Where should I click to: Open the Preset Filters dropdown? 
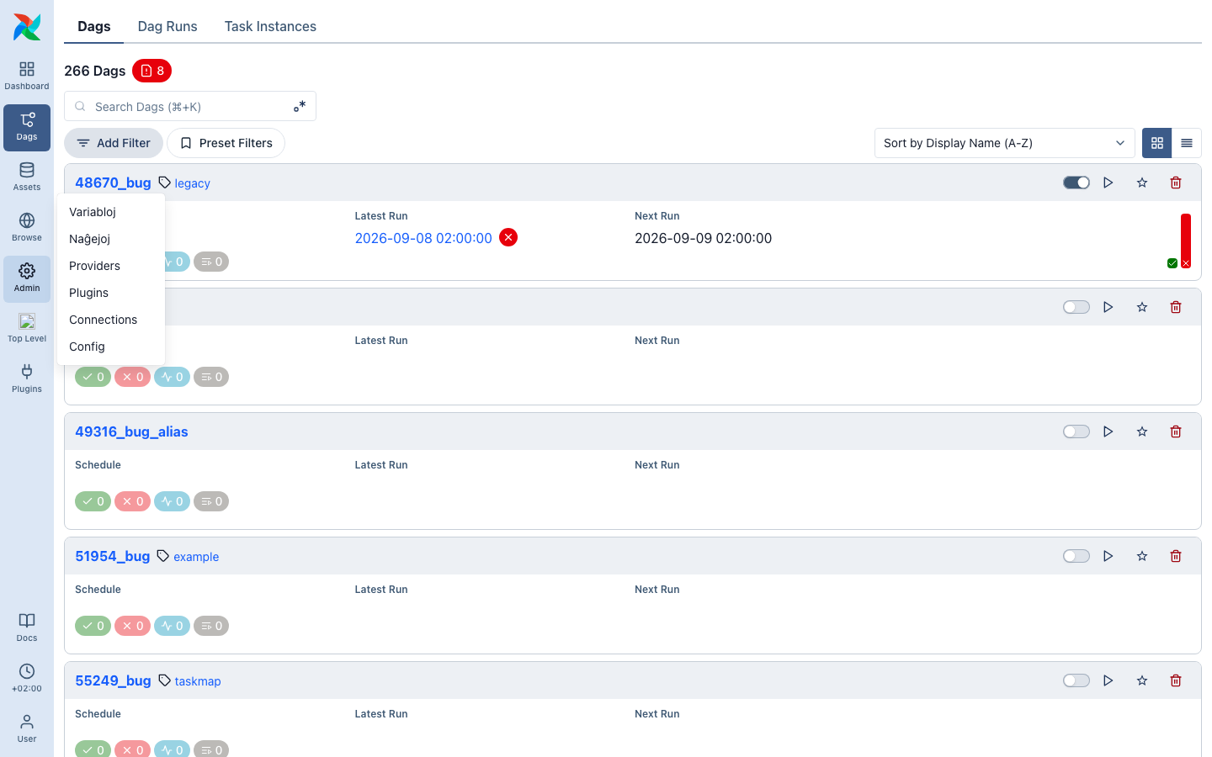click(x=226, y=143)
